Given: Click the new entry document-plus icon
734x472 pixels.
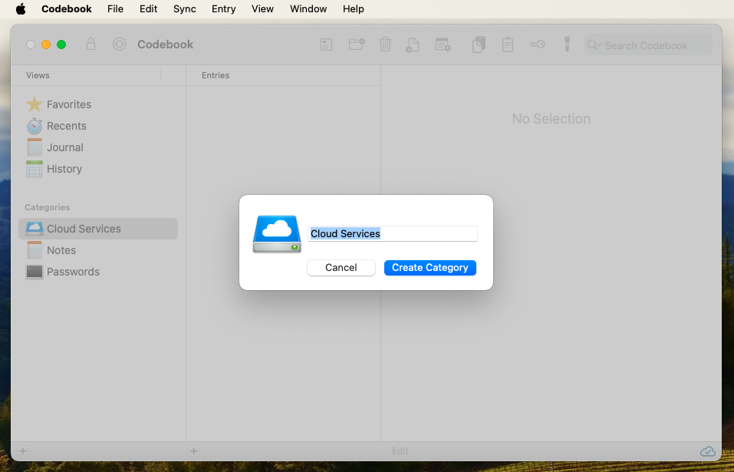Looking at the screenshot, I should click(413, 45).
